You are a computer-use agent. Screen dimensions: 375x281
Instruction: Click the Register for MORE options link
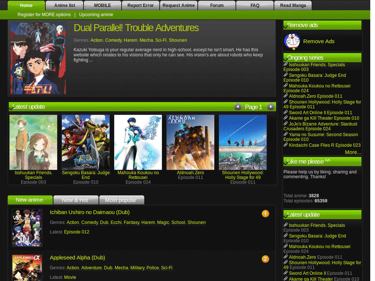[44, 15]
